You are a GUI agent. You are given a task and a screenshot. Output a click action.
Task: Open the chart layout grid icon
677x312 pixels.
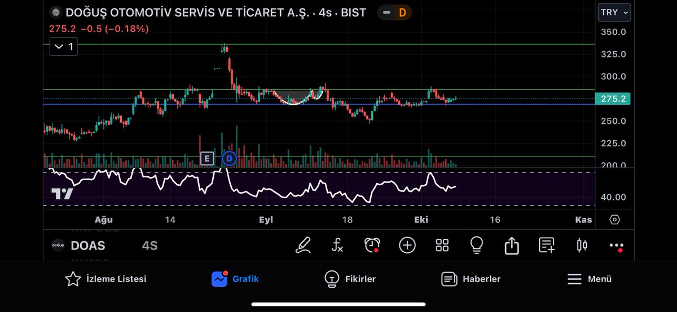click(x=442, y=245)
